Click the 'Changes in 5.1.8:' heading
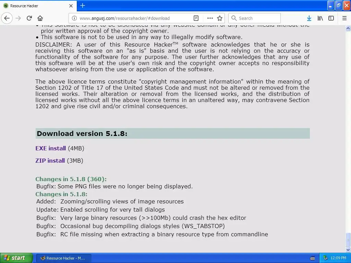The height and width of the screenshot is (263, 351). 61,194
